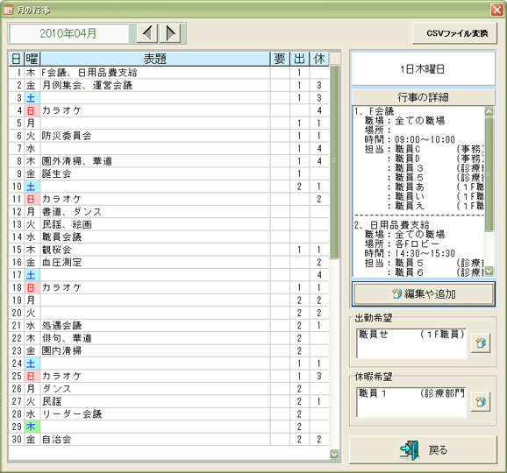The width and height of the screenshot is (507, 473).
Task: Click the 2010年04月 month field
Action: tap(69, 33)
